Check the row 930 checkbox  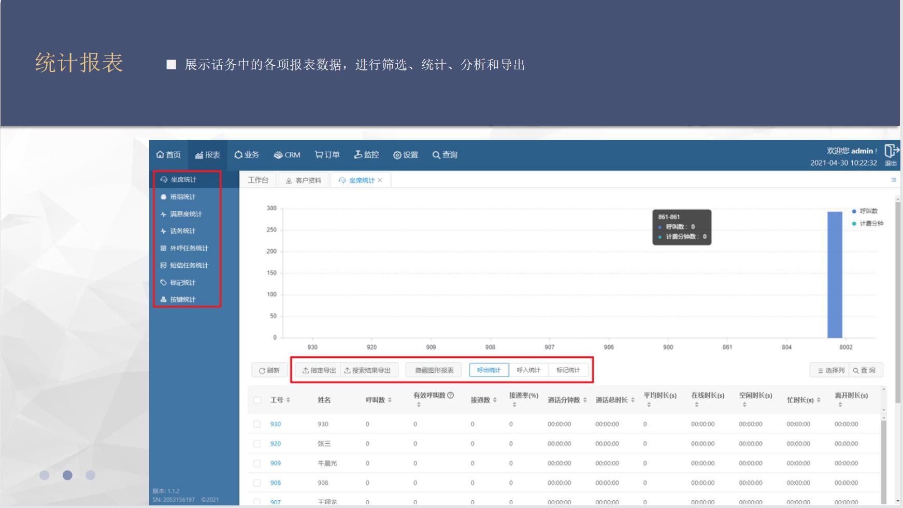coord(257,424)
